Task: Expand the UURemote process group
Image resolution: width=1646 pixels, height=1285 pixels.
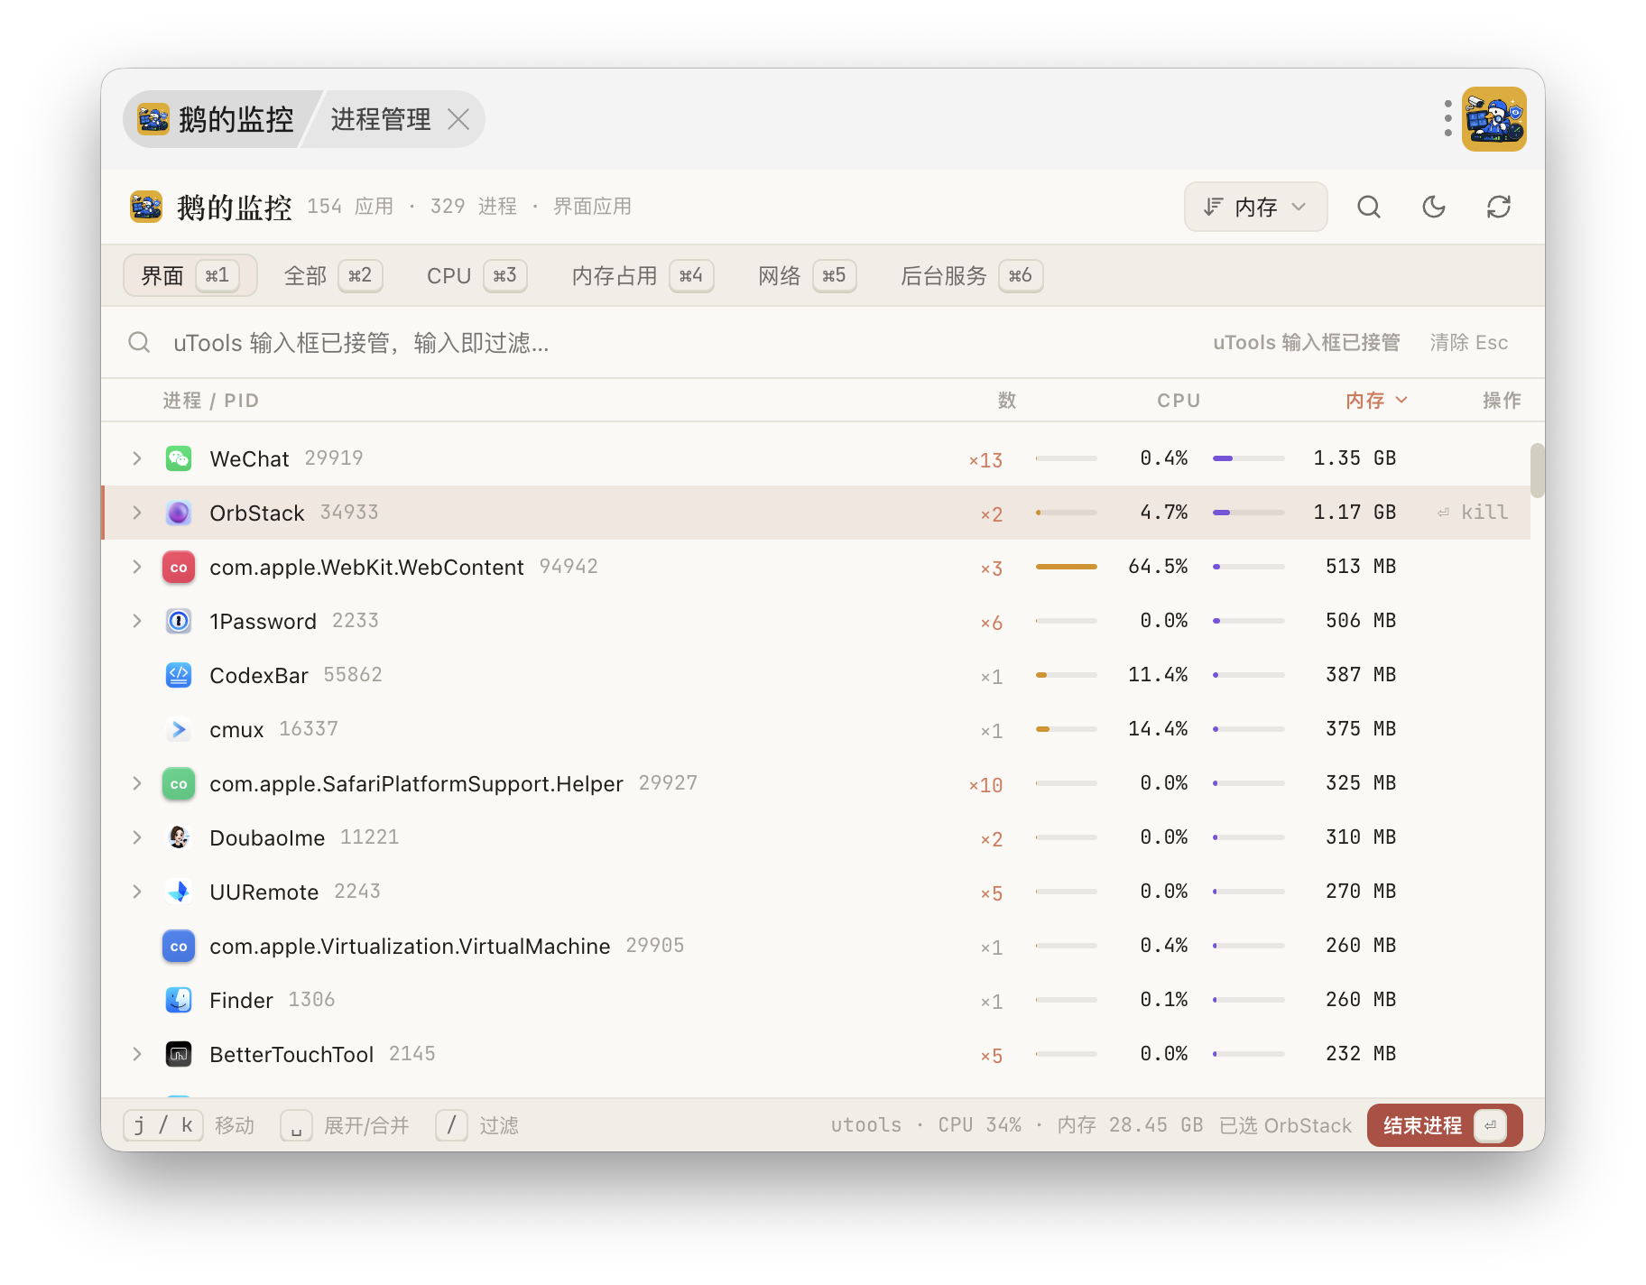Action: tap(137, 892)
